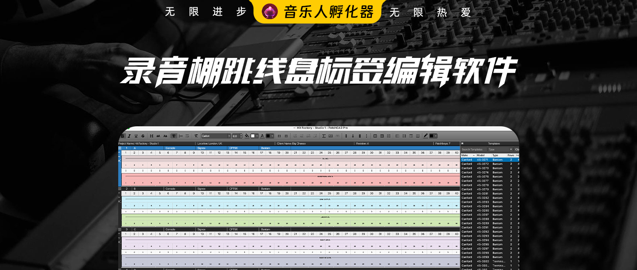Click the Make column header

click(466, 155)
